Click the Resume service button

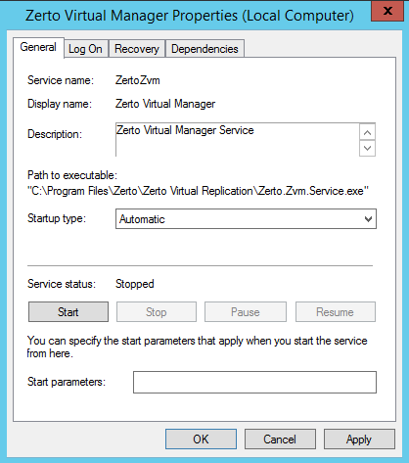336,312
